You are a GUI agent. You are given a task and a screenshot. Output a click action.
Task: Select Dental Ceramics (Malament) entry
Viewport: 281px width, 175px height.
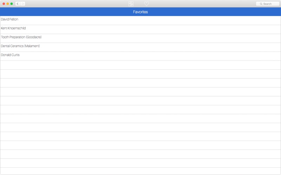(x=140, y=47)
